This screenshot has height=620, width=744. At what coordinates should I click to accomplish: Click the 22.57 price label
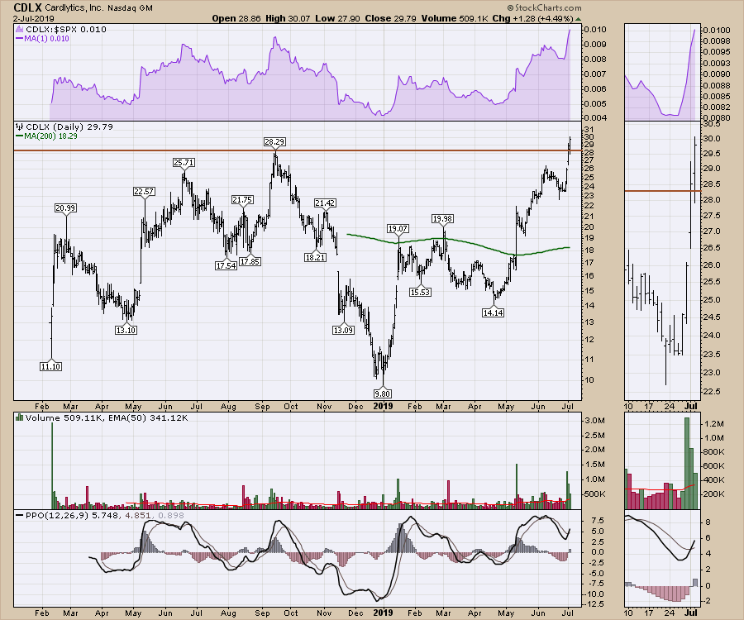144,191
